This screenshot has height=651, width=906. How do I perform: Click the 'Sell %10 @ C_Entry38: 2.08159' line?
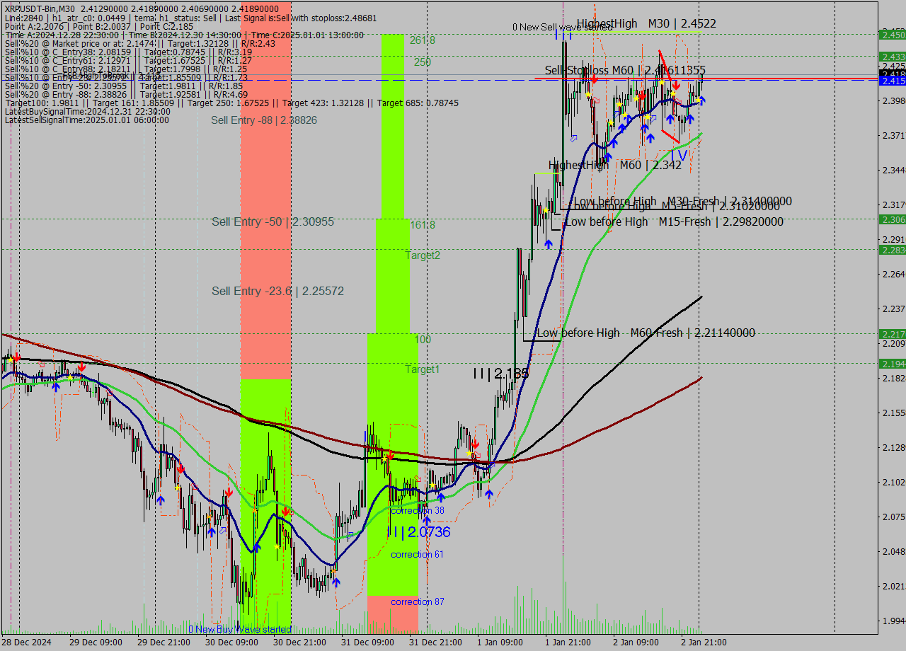tap(128, 52)
